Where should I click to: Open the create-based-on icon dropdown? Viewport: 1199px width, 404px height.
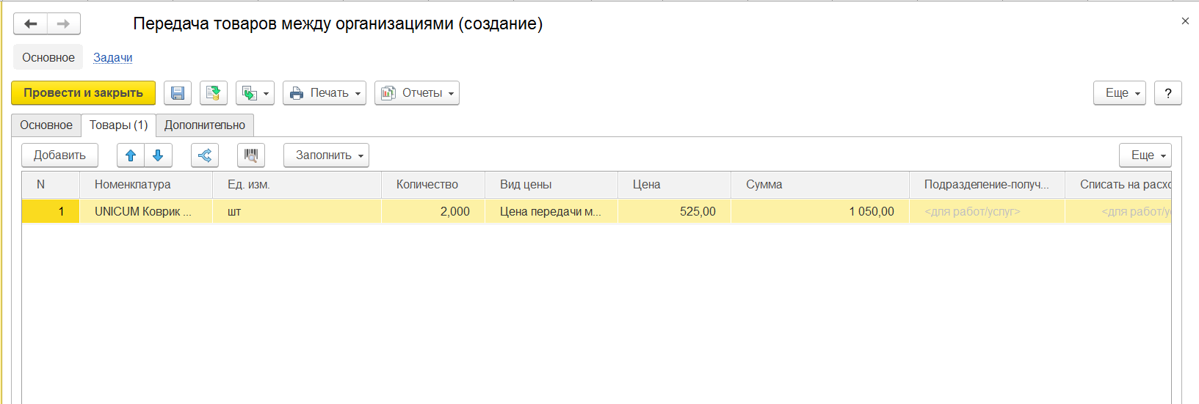point(255,93)
